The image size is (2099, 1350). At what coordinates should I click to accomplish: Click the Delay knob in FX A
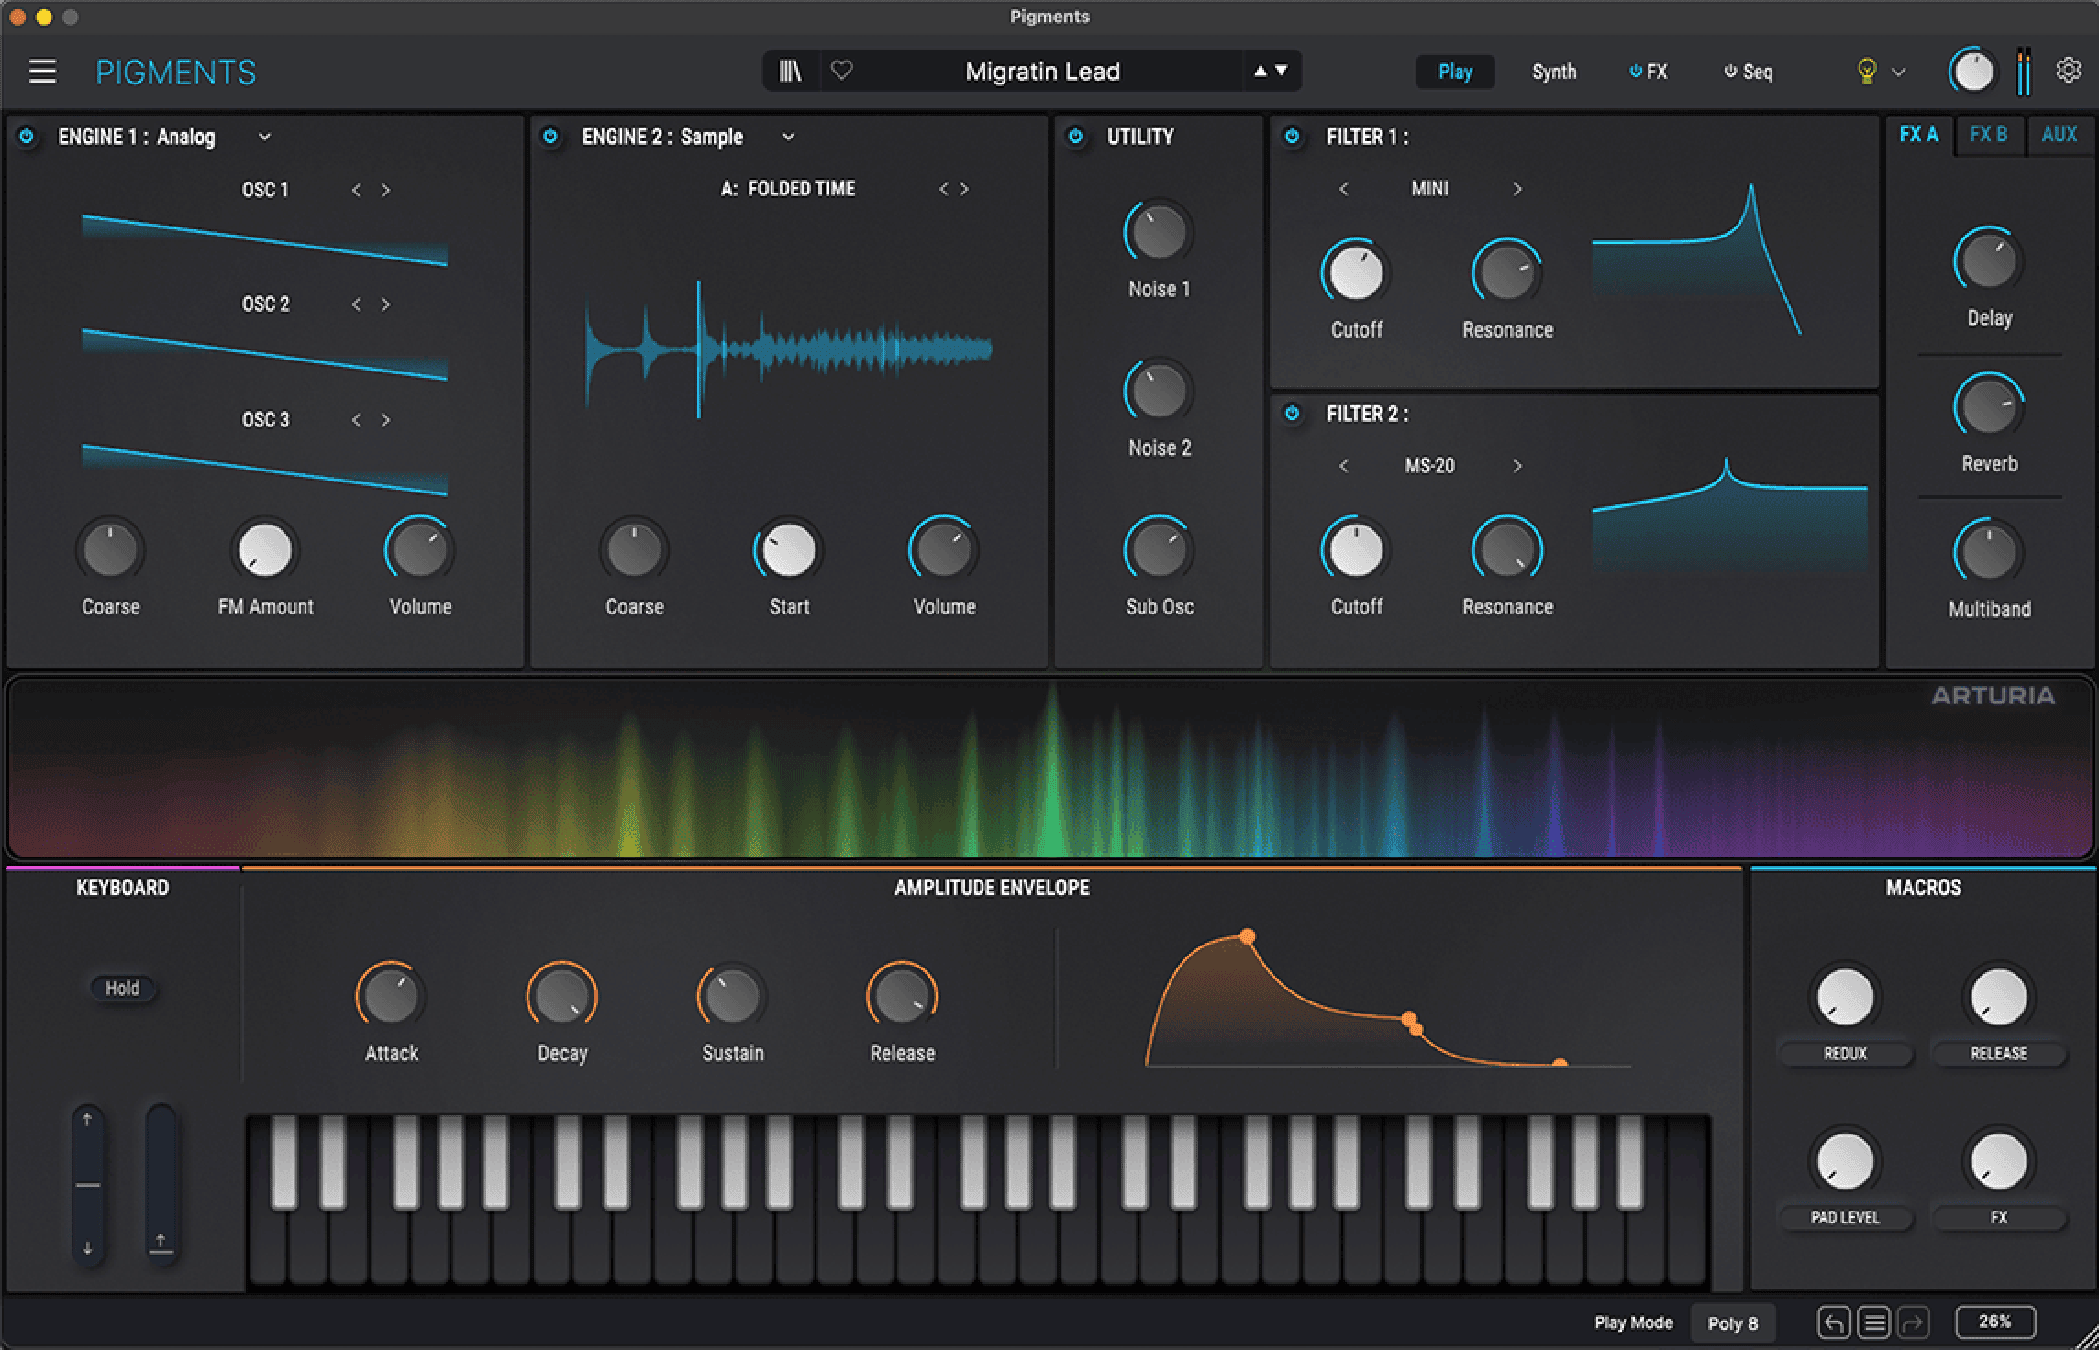pos(1989,261)
